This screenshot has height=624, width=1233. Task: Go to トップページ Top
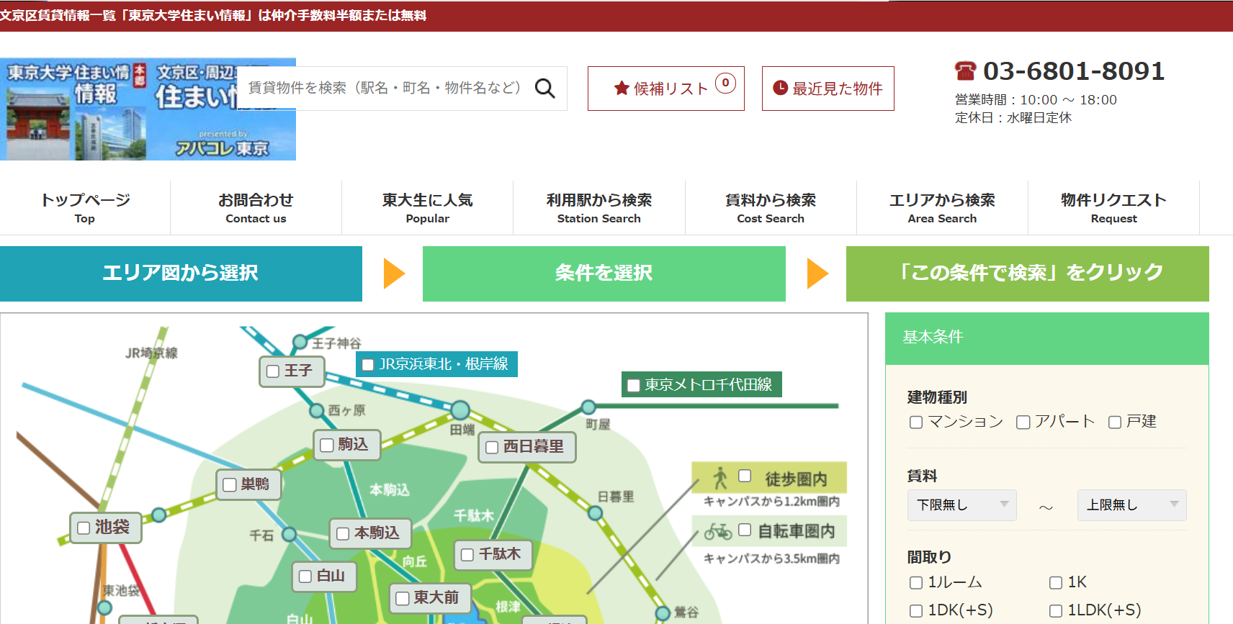(85, 207)
